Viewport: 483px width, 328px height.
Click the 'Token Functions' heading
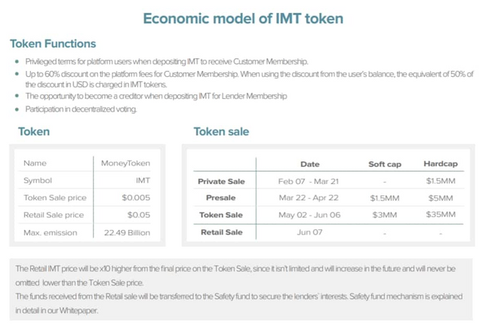pyautogui.click(x=53, y=44)
